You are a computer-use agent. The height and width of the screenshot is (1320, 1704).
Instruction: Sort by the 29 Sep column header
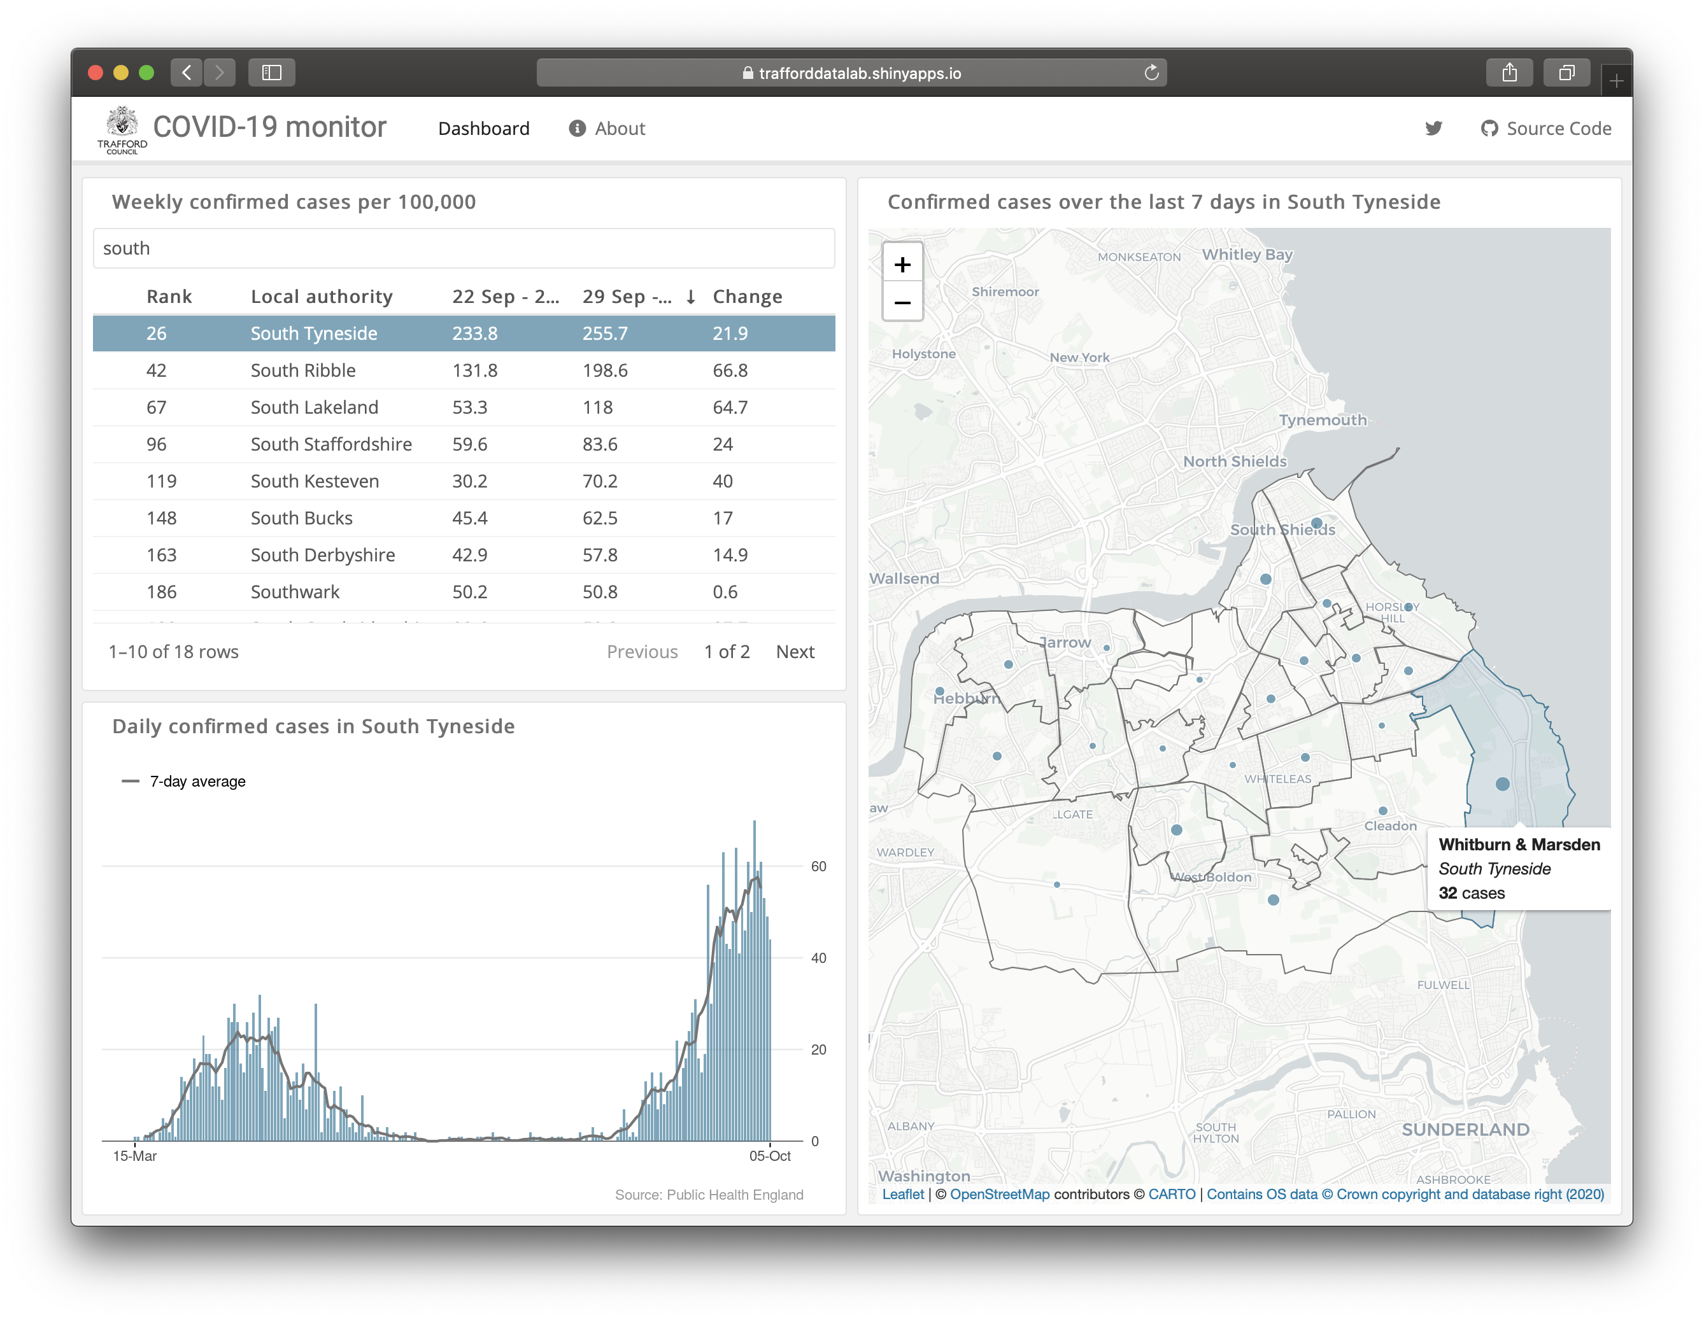[x=627, y=297]
